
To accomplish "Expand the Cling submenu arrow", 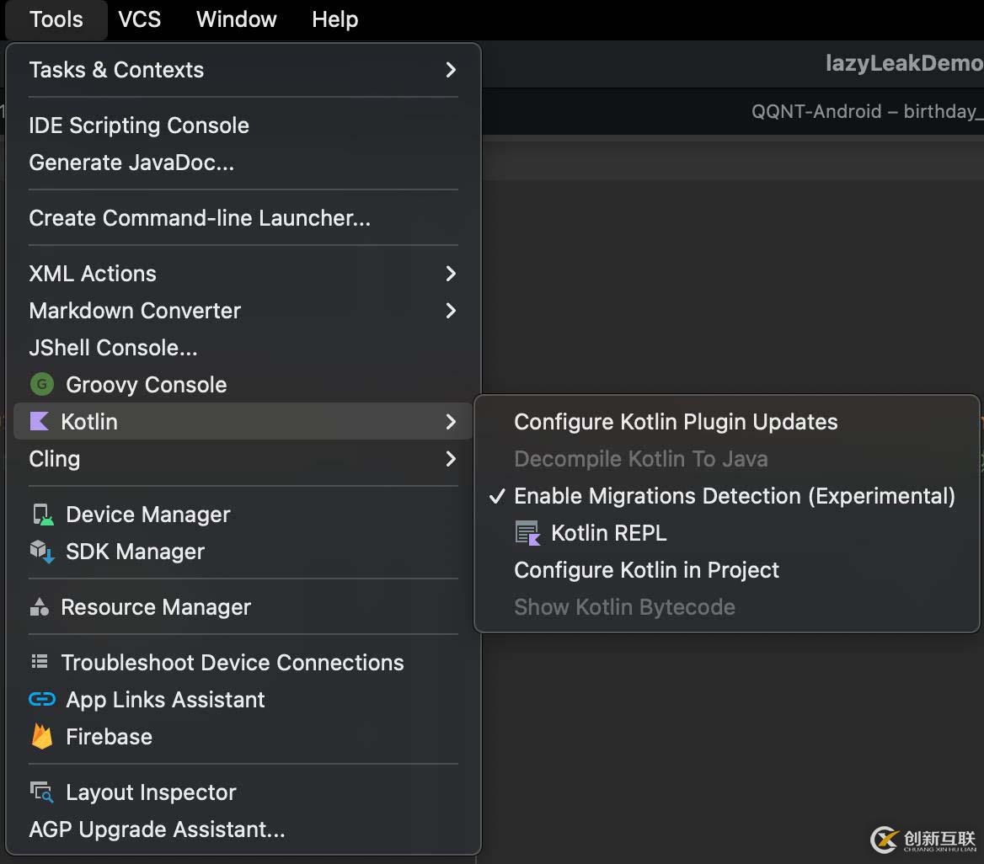I will (451, 459).
